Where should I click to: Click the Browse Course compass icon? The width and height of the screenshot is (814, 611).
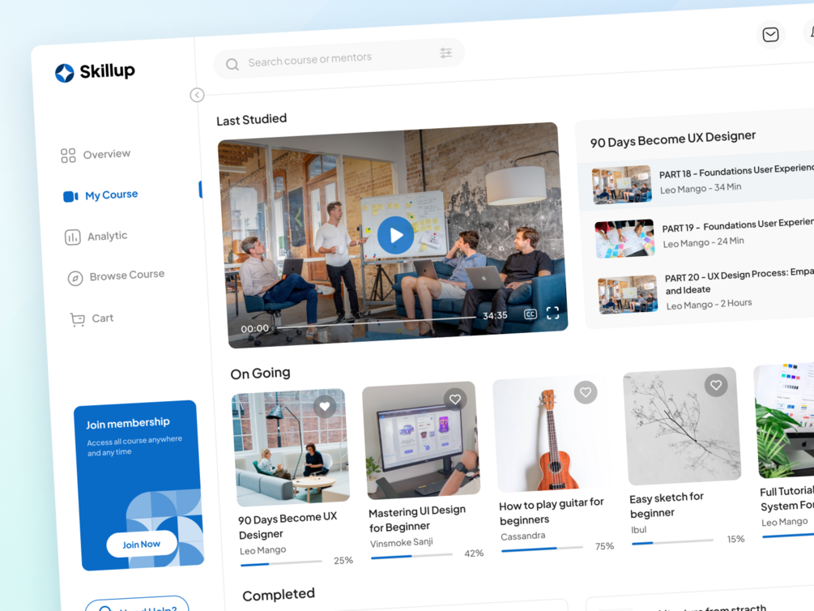point(75,279)
